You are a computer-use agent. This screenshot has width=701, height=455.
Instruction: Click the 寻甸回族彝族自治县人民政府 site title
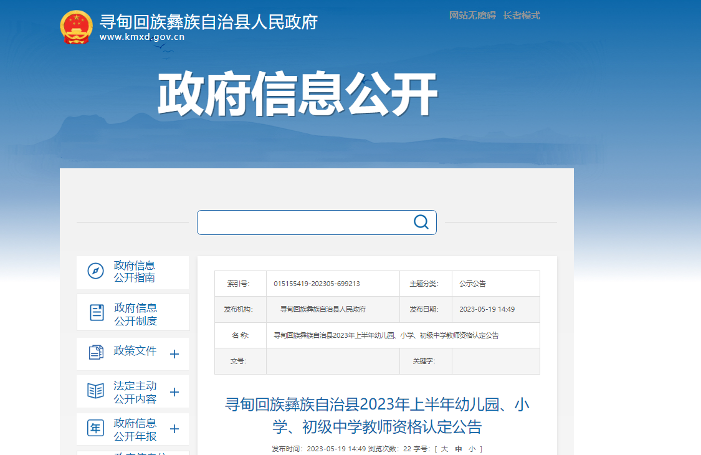pos(209,22)
